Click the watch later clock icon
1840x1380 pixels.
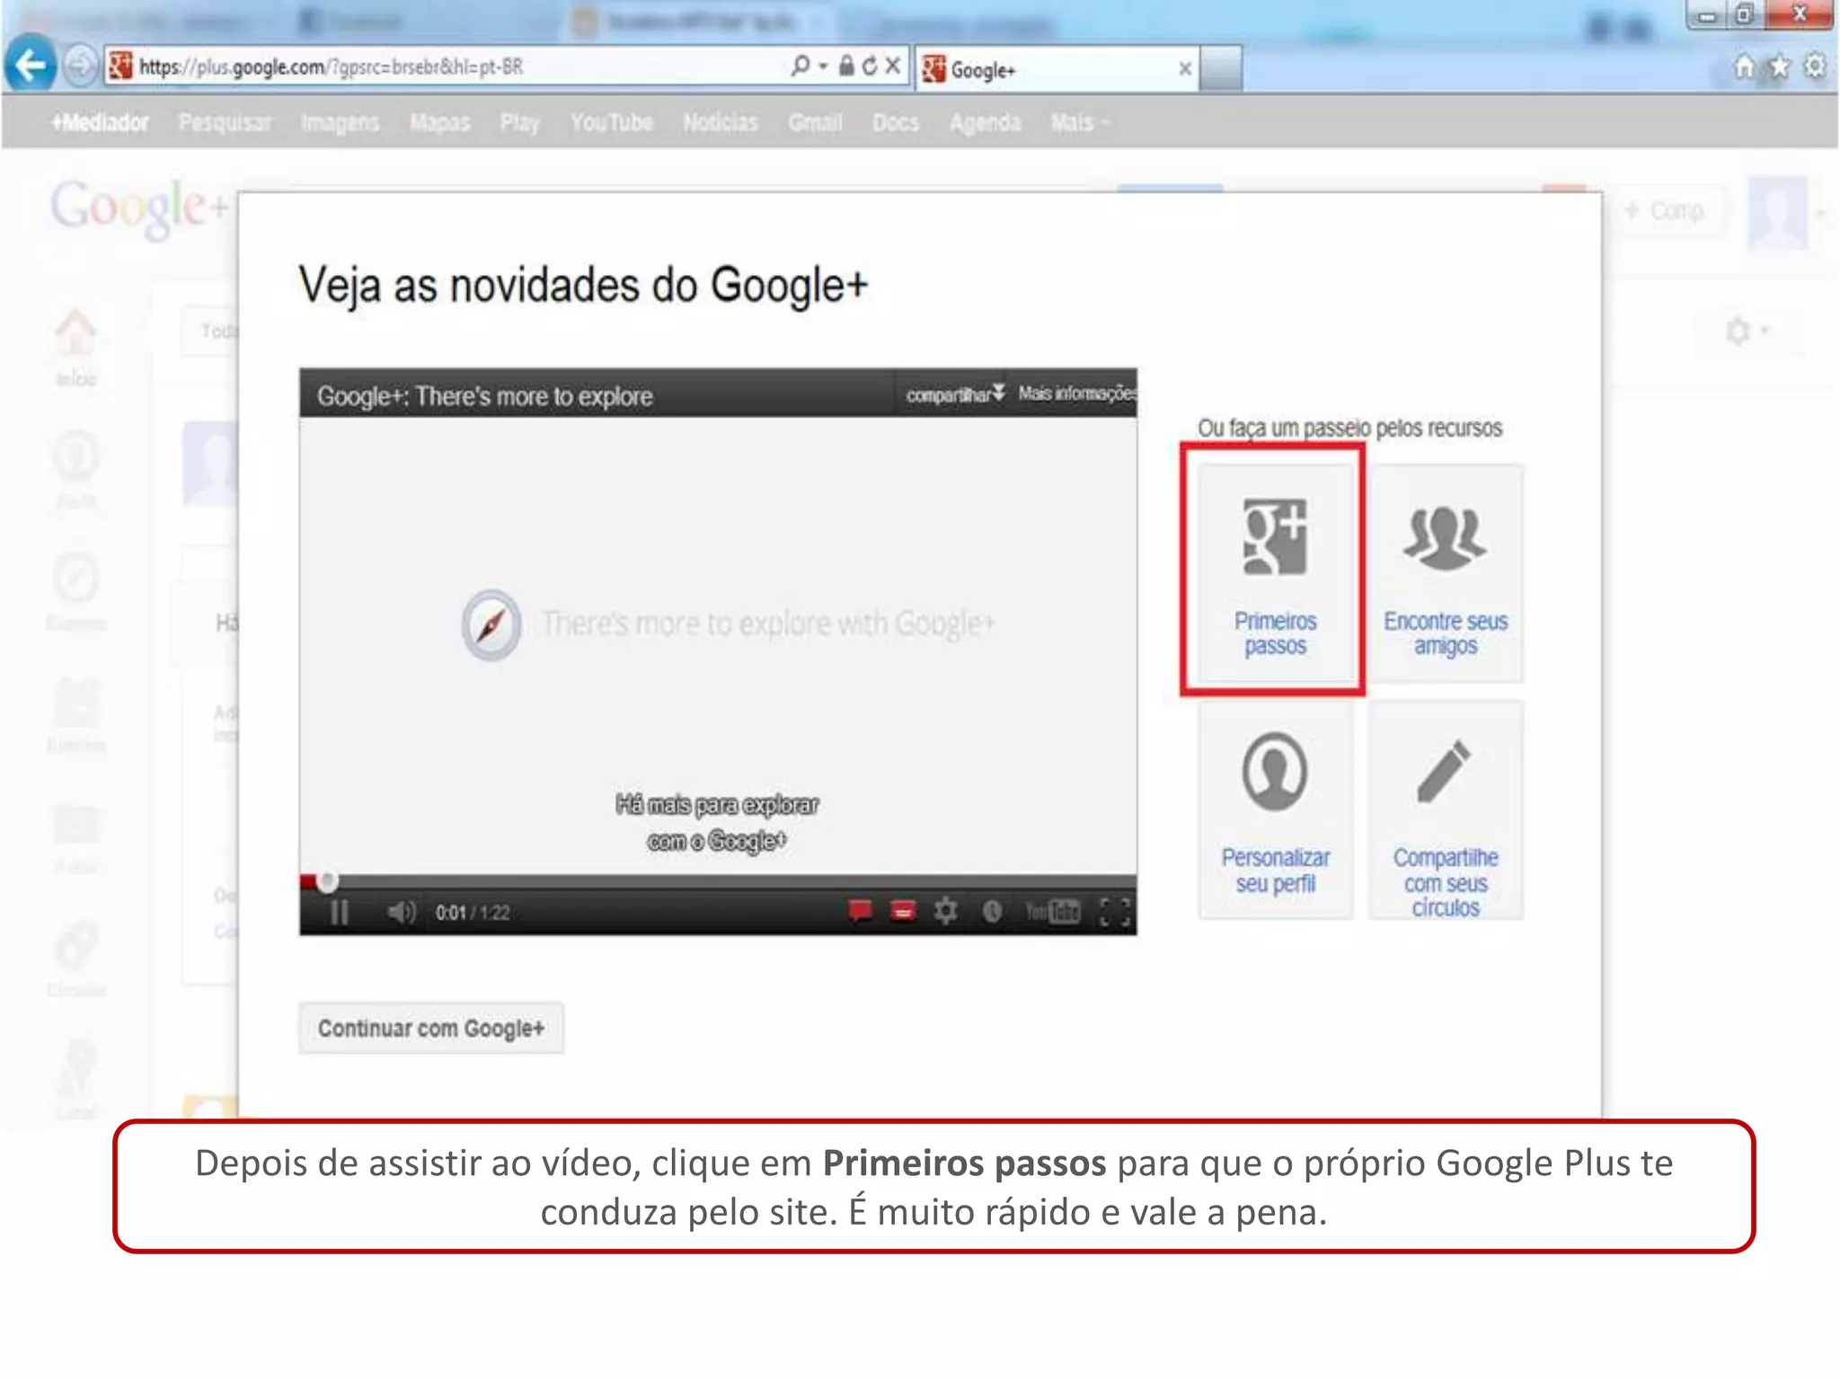pos(992,912)
